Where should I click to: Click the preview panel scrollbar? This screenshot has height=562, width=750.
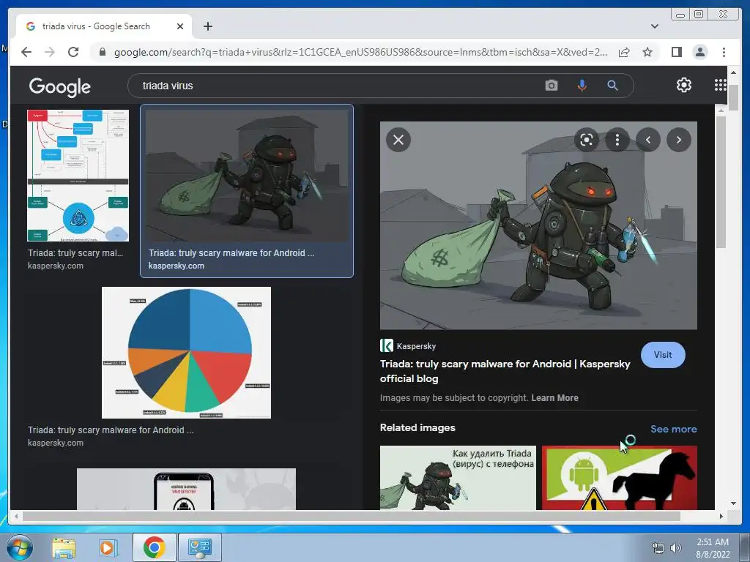coord(721,181)
